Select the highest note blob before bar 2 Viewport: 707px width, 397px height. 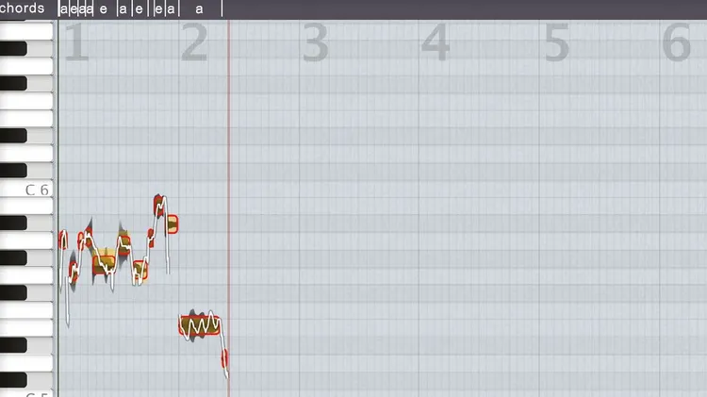point(158,206)
